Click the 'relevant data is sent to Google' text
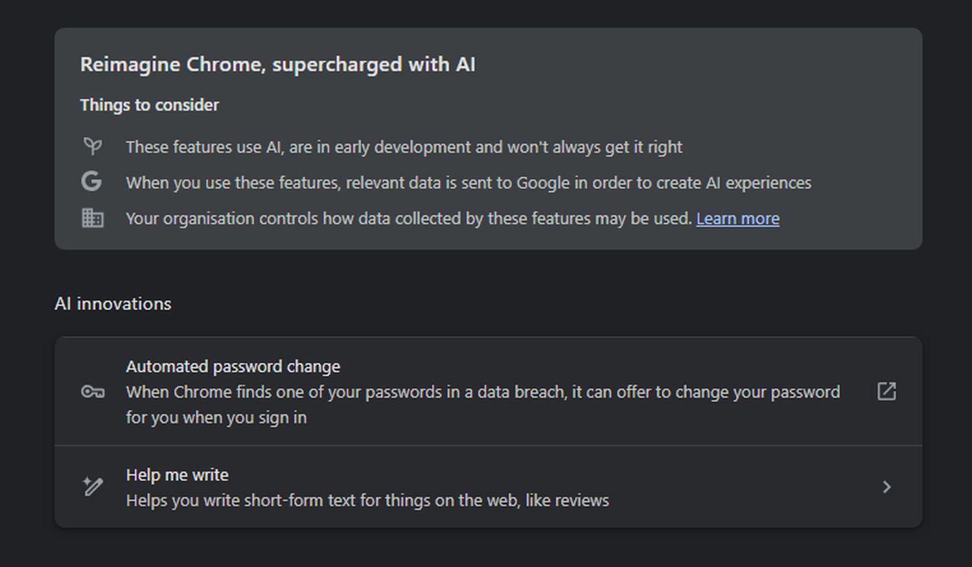 point(468,183)
